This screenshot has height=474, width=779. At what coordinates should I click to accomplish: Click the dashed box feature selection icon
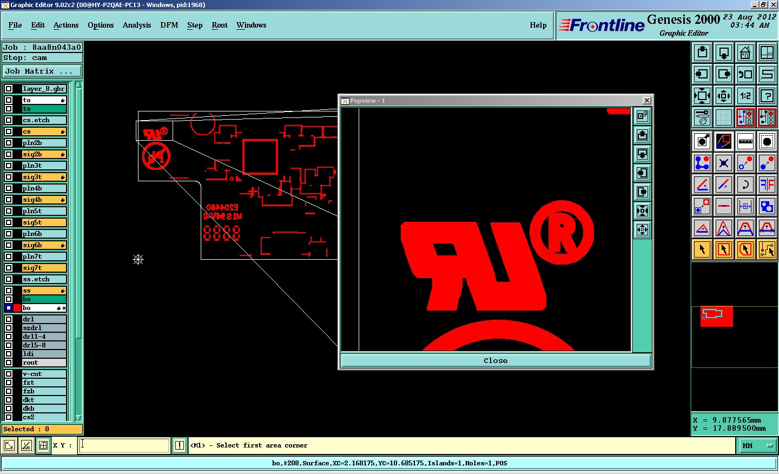767,141
